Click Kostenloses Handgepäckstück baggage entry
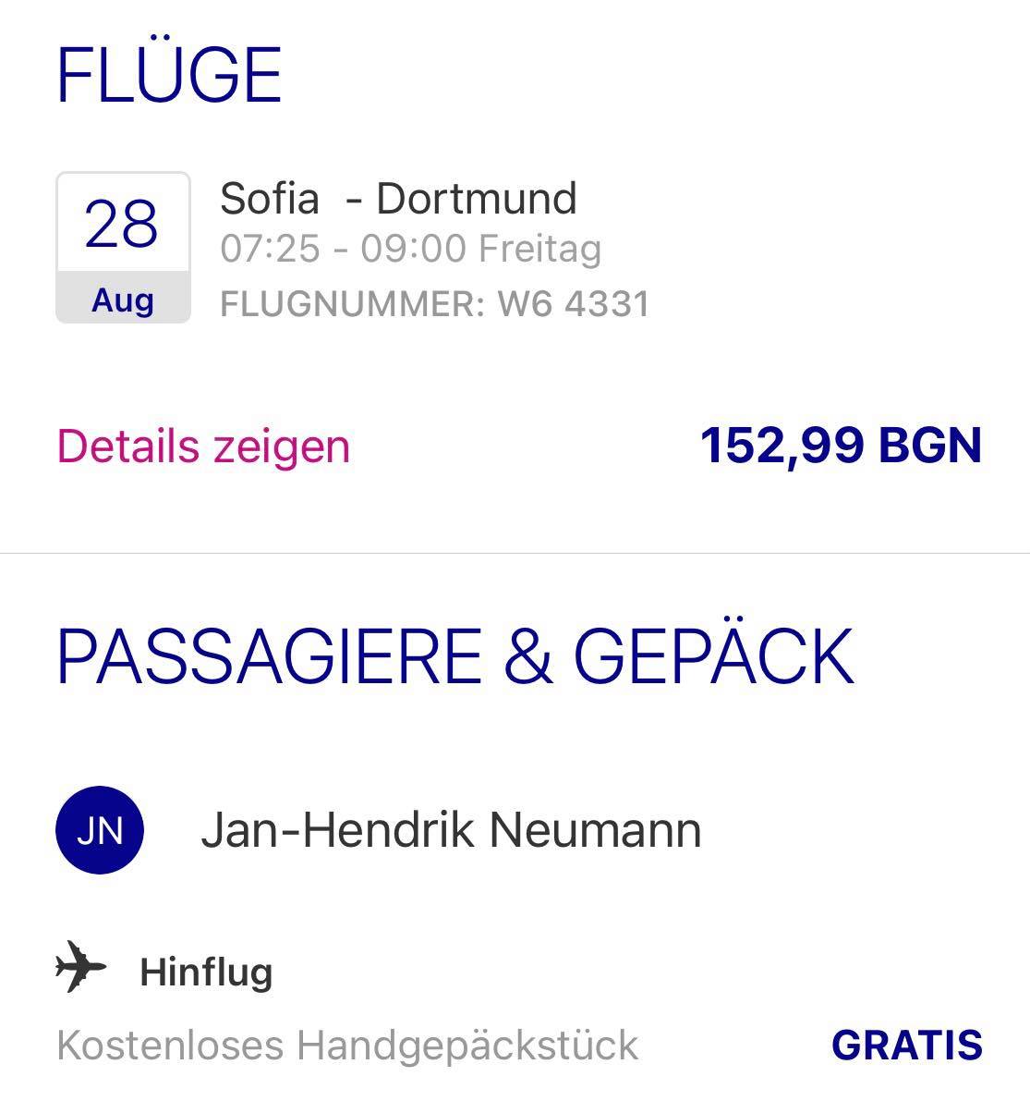The width and height of the screenshot is (1030, 1101). (x=347, y=1046)
